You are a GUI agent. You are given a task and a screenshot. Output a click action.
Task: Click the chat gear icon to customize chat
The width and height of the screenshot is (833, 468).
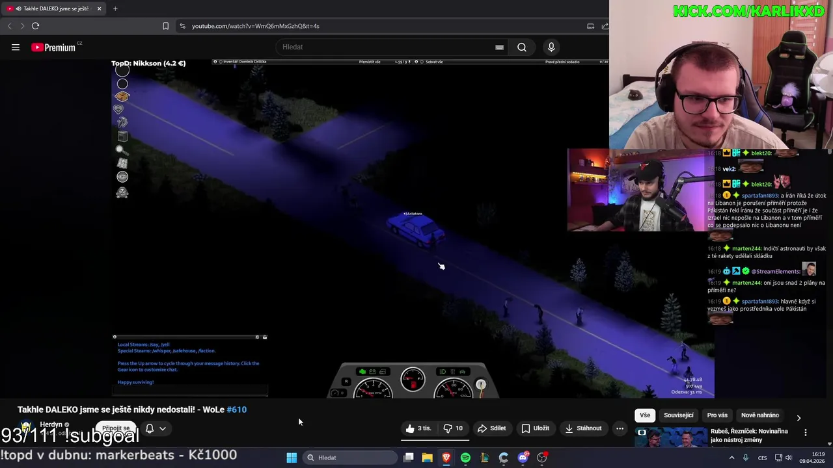coord(257,337)
